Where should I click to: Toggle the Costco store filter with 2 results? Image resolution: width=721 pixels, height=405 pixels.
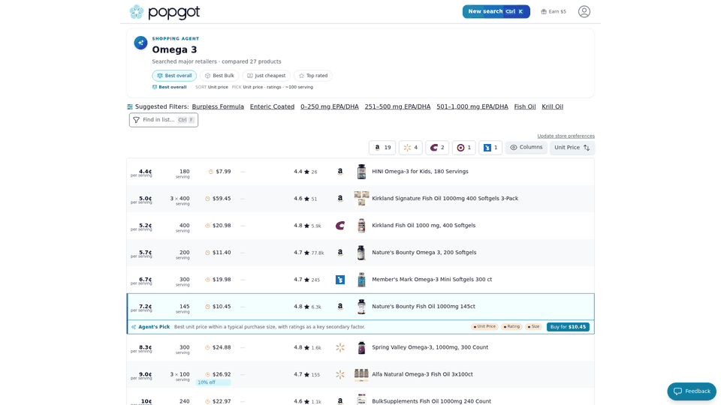point(437,148)
